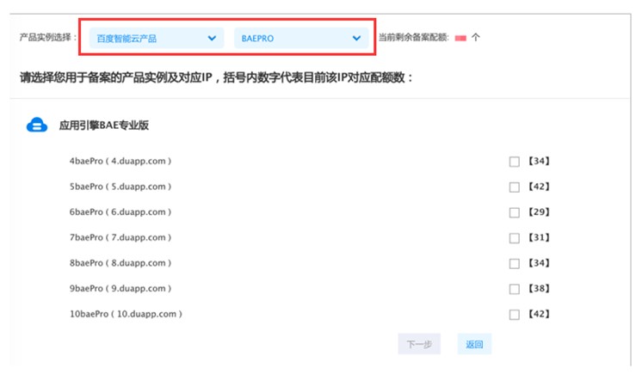Click the quota value 【38】 beside 9baePro
The image size is (642, 374).
coord(539,289)
